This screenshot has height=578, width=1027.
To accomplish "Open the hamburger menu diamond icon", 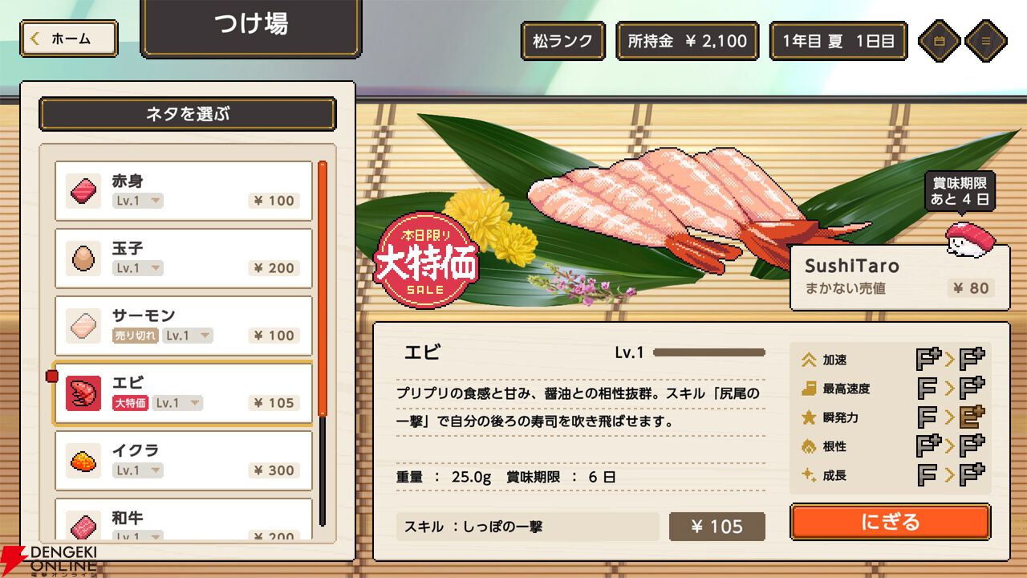I will point(985,40).
